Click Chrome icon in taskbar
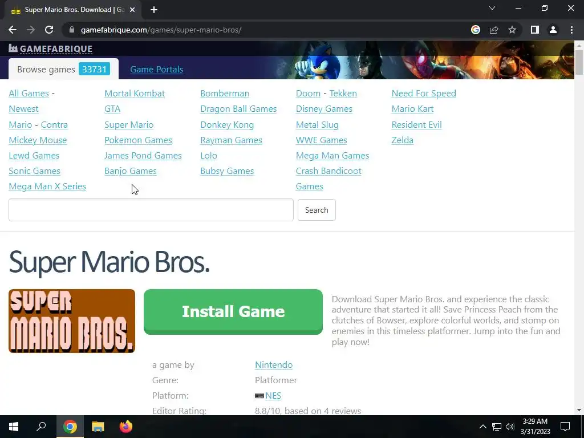 [x=70, y=427]
